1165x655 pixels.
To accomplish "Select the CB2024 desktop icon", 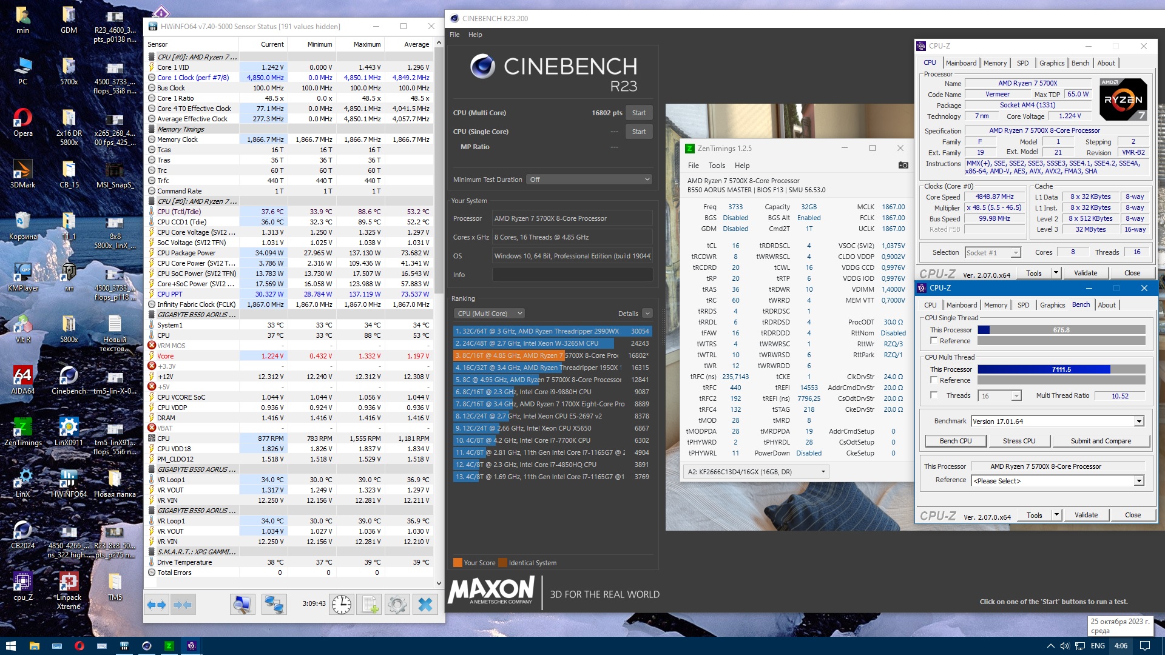I will (22, 535).
